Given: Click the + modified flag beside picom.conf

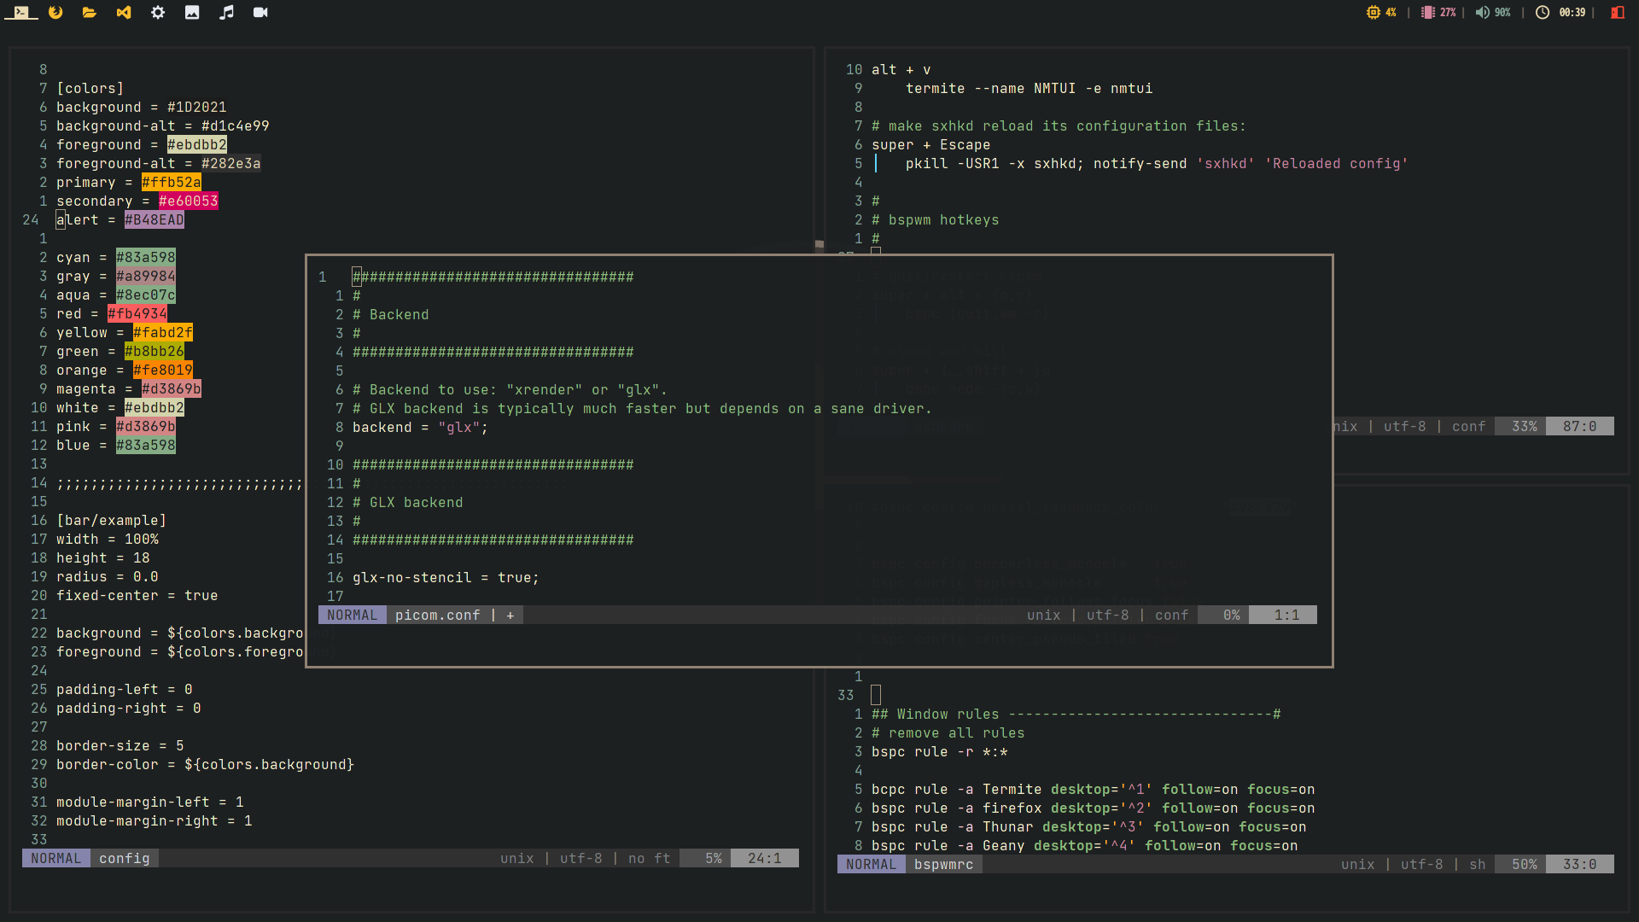Looking at the screenshot, I should click(x=510, y=616).
